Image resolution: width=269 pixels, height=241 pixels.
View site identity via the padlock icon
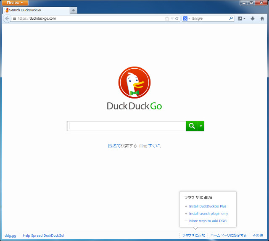[15, 18]
